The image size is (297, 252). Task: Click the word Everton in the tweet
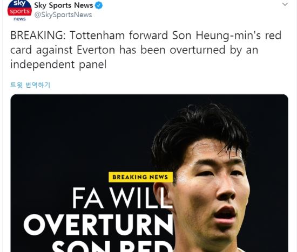[x=96, y=50]
